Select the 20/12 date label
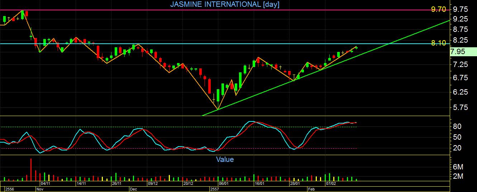The image size is (477, 192). [x=188, y=183]
